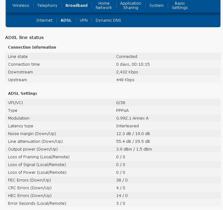This screenshot has width=223, height=210.
Task: Open the Application Sharing tab
Action: 130,6
